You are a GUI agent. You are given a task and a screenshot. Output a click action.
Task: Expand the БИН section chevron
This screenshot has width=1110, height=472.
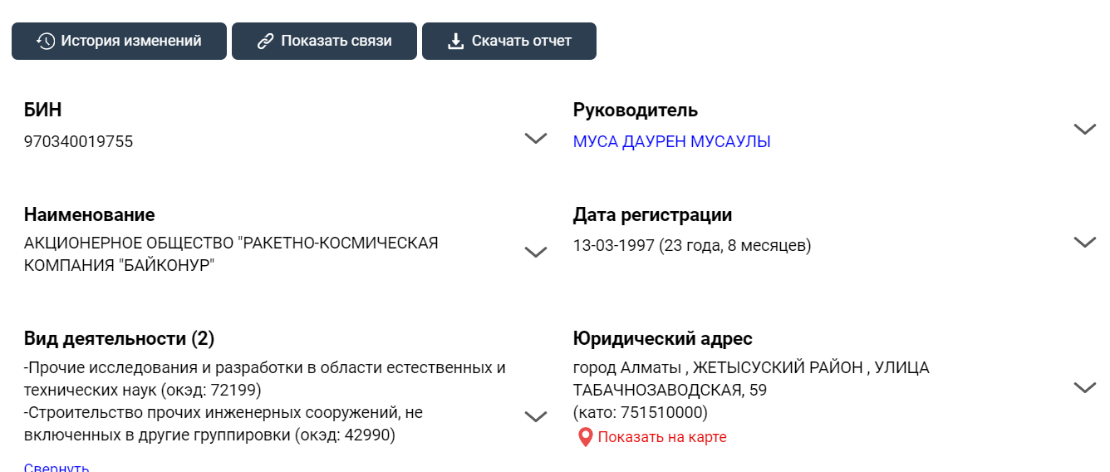tap(536, 138)
